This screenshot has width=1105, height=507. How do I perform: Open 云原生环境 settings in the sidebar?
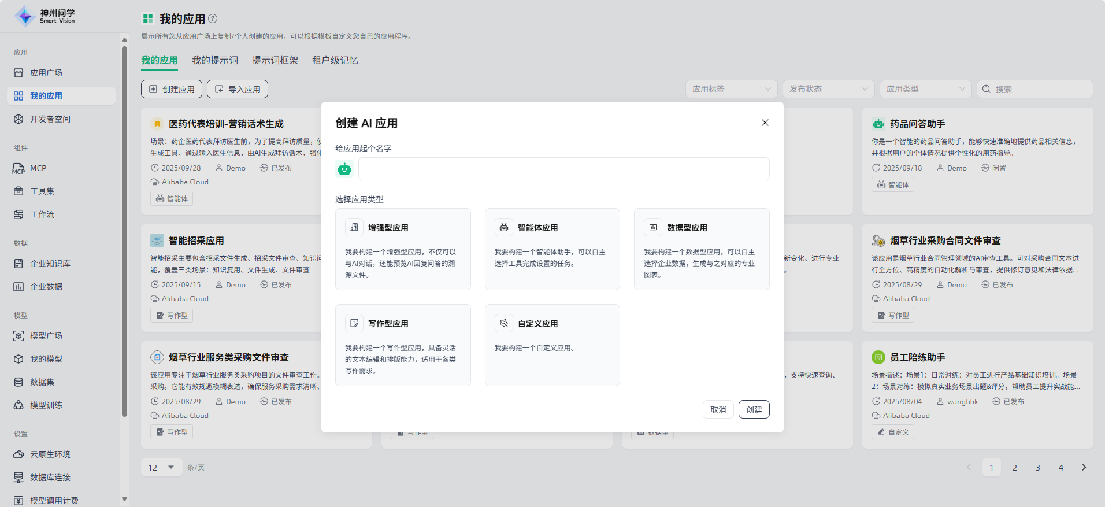coord(50,454)
